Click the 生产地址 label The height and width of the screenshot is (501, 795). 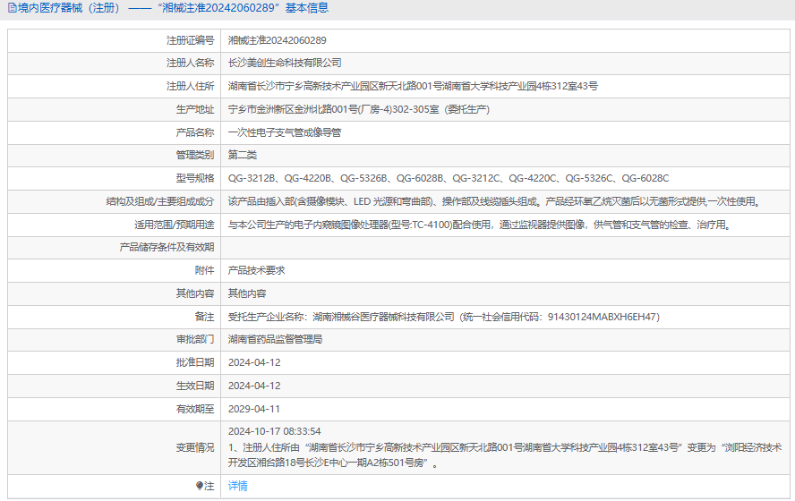click(x=195, y=109)
